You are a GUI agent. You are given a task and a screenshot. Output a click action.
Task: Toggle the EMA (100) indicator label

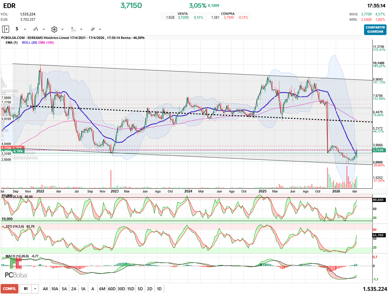[46, 42]
